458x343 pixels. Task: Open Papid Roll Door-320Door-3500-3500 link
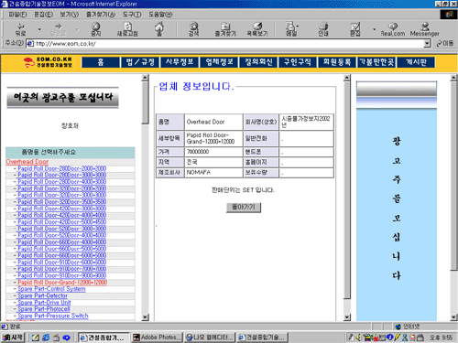(61, 202)
